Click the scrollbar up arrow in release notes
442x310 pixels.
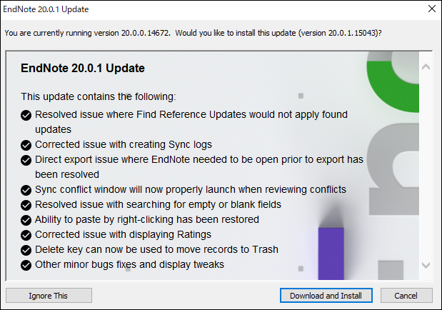(x=426, y=66)
